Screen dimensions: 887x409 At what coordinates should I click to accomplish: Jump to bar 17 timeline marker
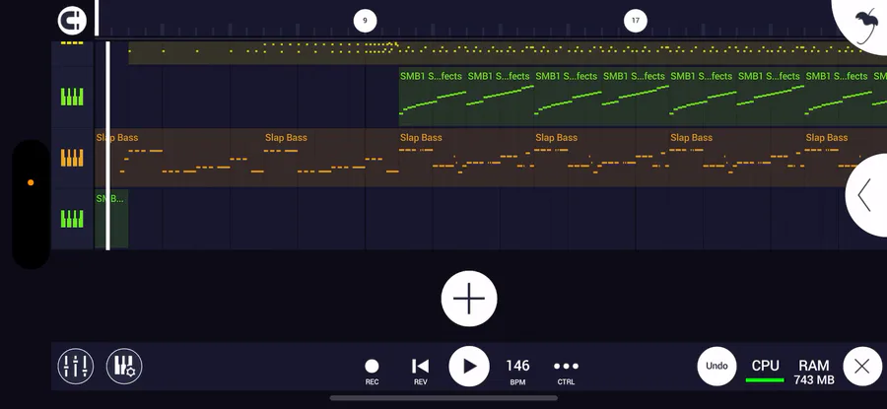[636, 21]
